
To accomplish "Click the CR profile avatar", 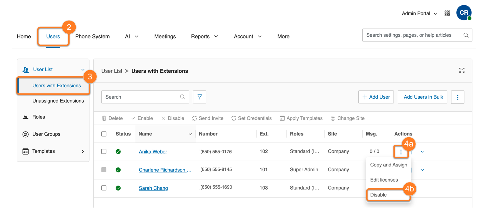I will (464, 13).
